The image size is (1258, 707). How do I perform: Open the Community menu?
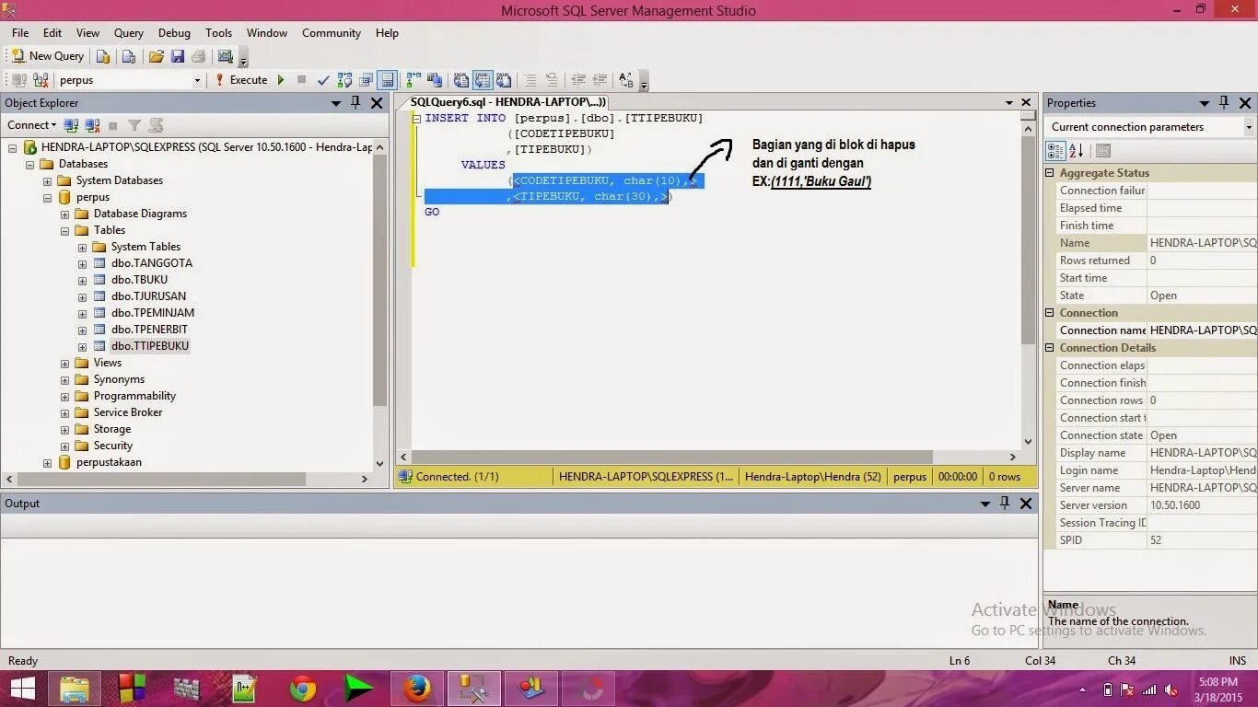click(332, 32)
